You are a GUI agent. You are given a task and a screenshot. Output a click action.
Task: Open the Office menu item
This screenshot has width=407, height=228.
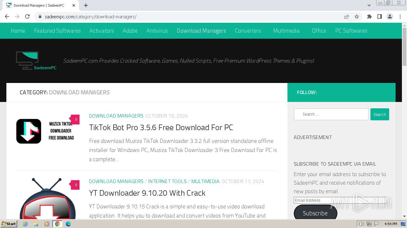(319, 31)
